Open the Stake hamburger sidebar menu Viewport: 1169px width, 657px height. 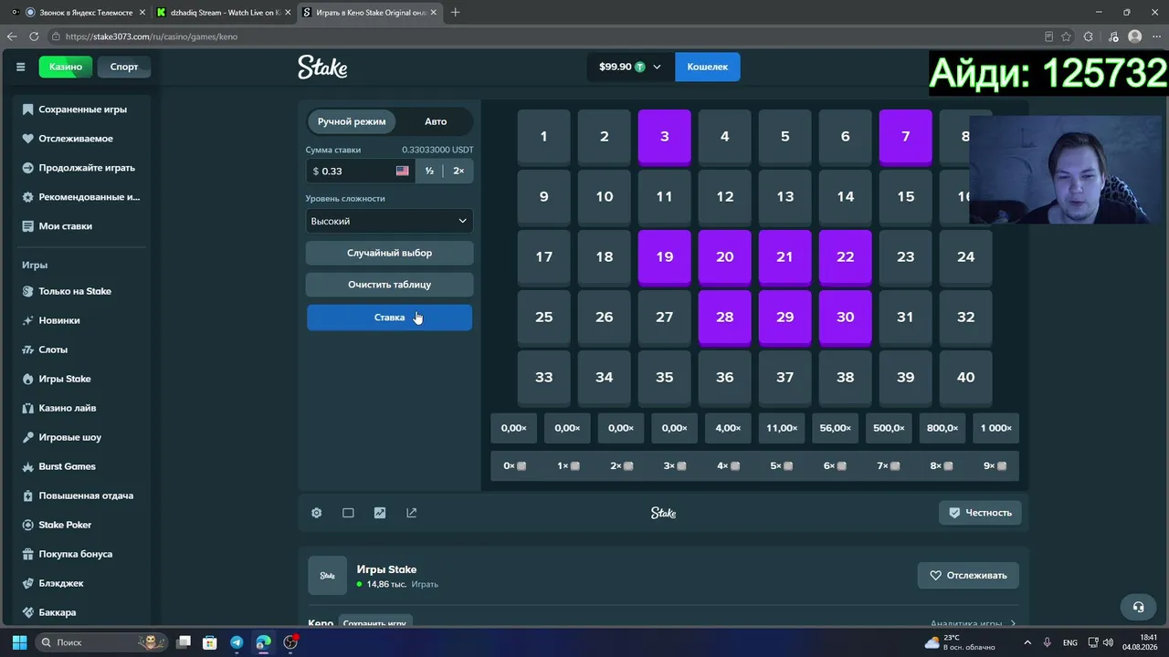point(20,67)
